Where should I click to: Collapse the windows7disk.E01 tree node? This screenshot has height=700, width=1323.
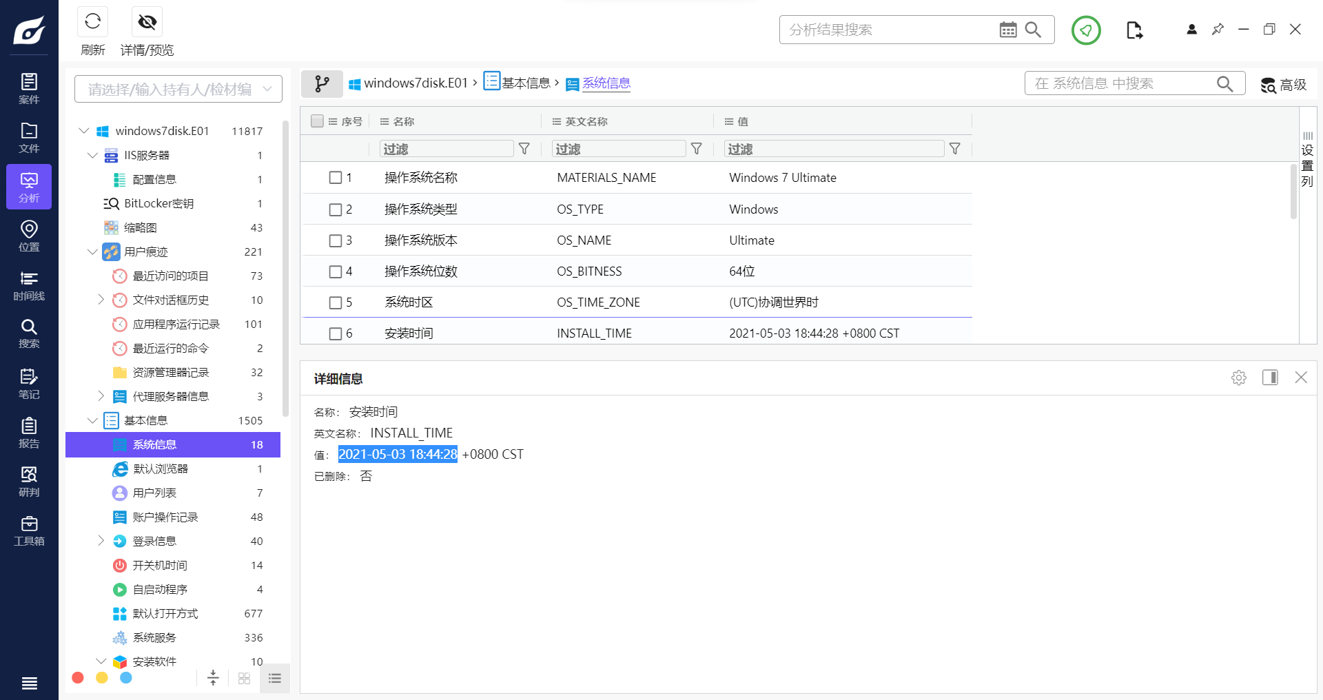tap(84, 130)
